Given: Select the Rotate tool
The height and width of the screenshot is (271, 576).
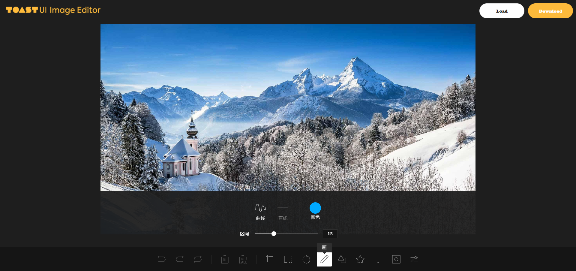Looking at the screenshot, I should tap(306, 259).
